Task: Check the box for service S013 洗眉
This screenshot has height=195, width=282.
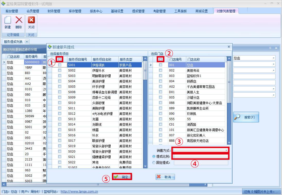Action: (60, 119)
